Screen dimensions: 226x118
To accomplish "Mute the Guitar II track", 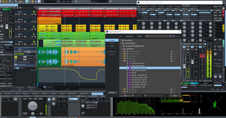I will 19,44.
